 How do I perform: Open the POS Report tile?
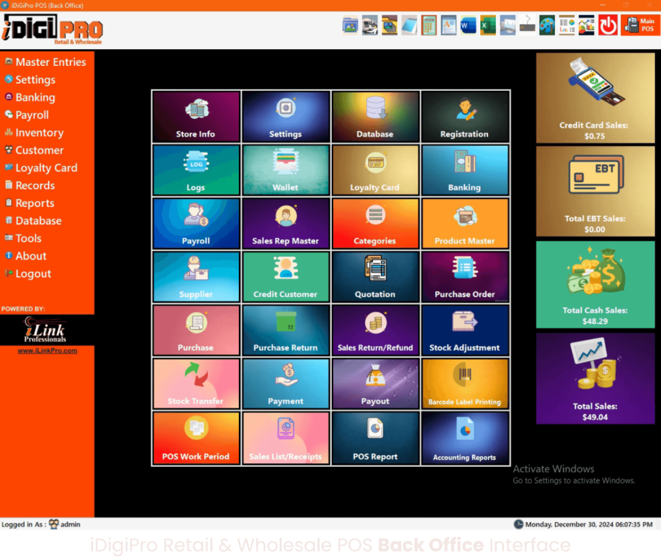tap(375, 439)
